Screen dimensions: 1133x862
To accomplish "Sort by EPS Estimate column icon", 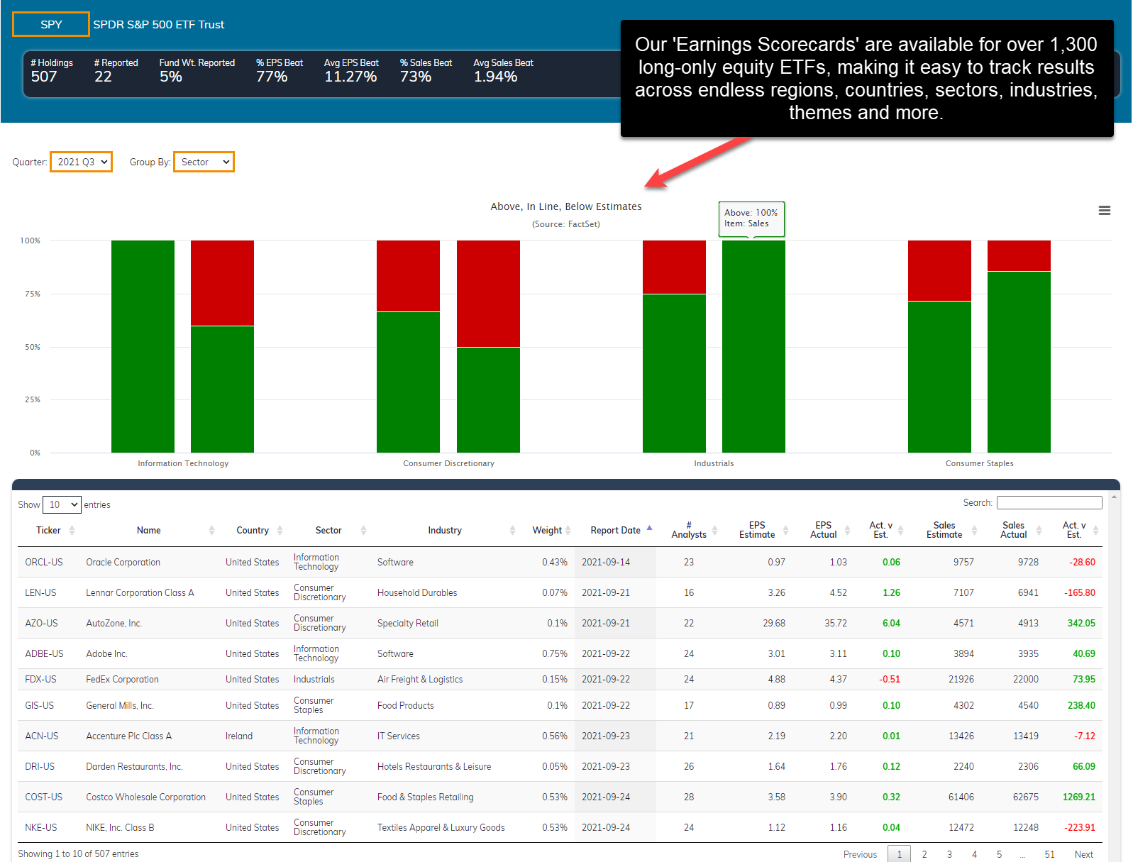I will coord(785,531).
